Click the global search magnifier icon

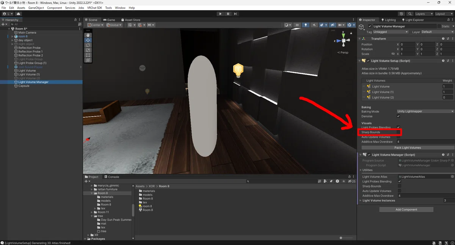tap(410, 14)
